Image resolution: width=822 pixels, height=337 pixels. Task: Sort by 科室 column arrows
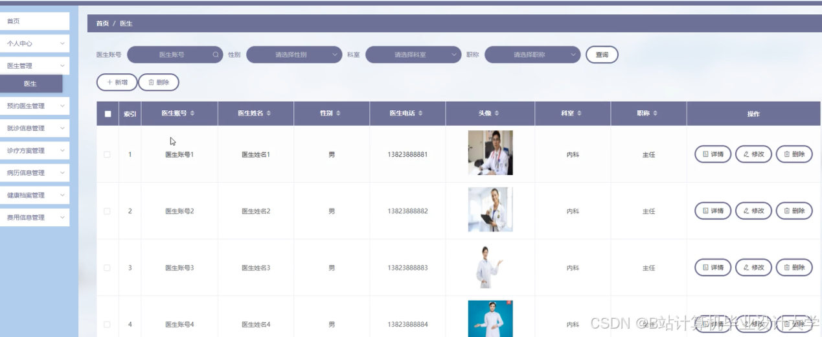[579, 113]
